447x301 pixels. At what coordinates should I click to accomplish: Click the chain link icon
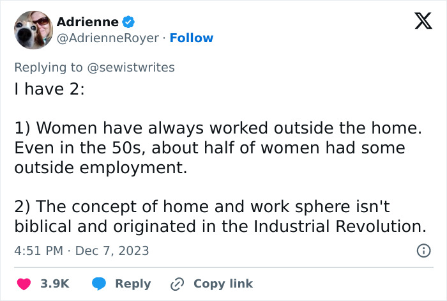coord(177,283)
